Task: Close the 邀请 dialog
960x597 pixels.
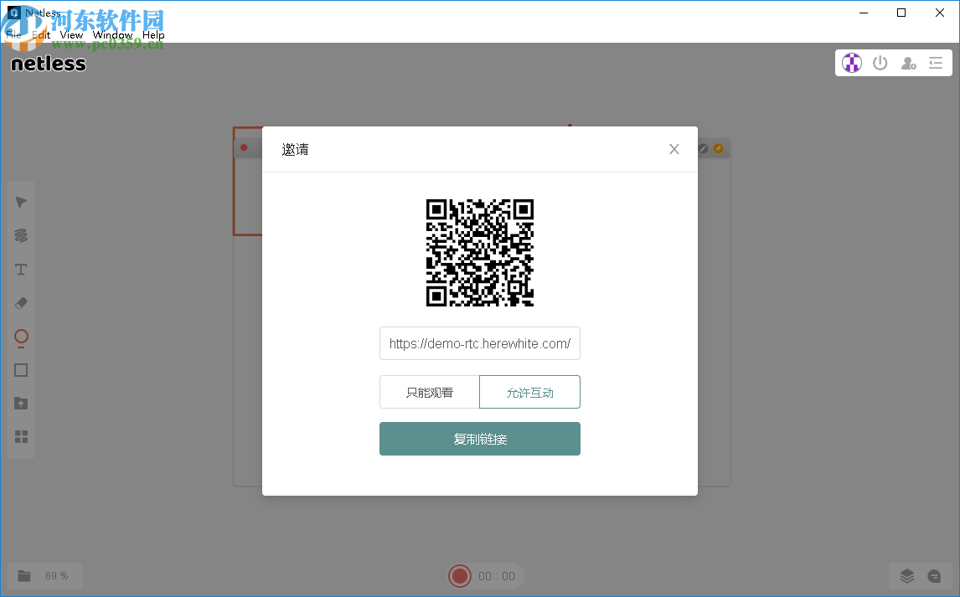Action: click(674, 149)
